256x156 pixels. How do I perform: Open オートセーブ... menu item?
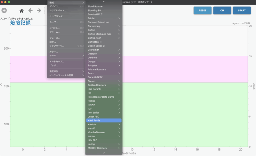tap(66, 62)
